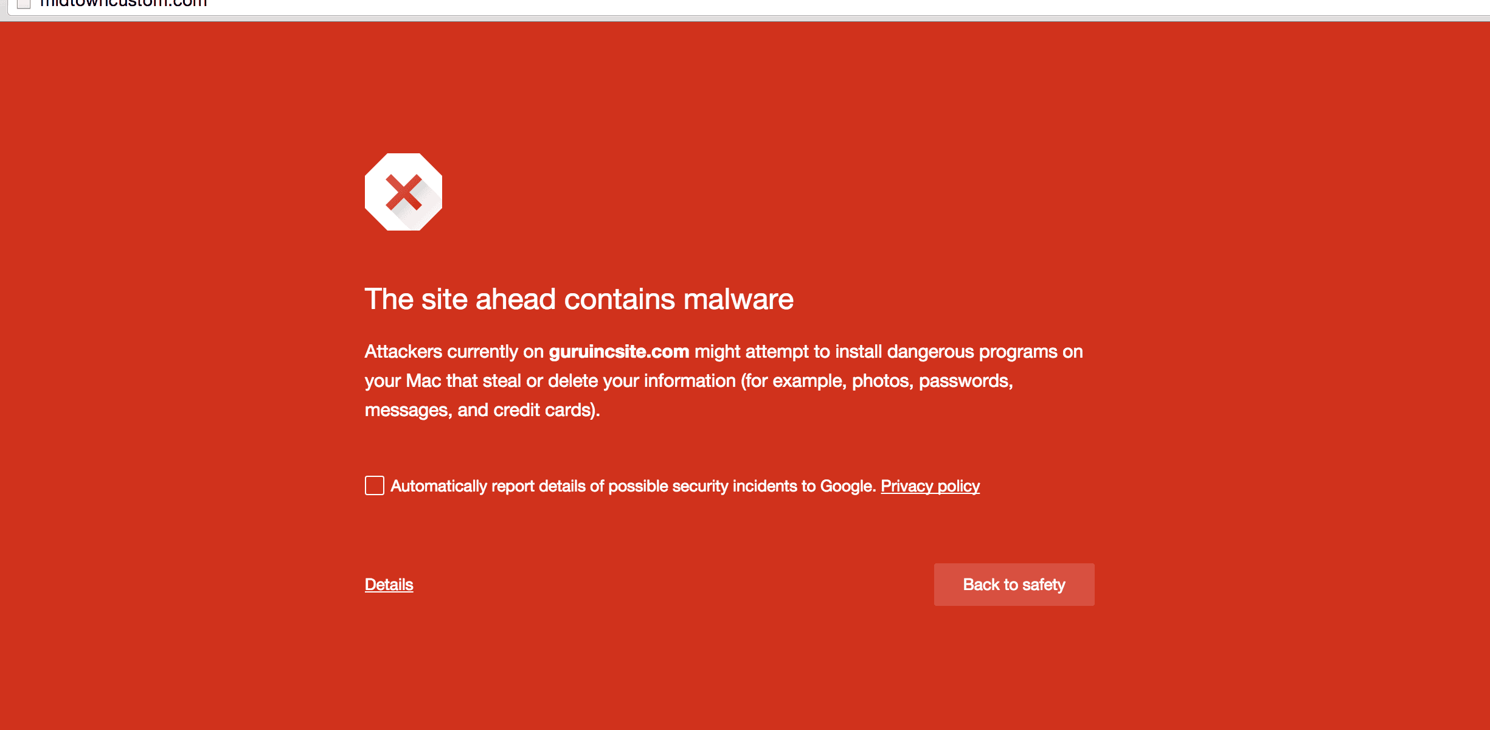
Task: Click the "photos, passwords" phrase
Action: (x=932, y=381)
